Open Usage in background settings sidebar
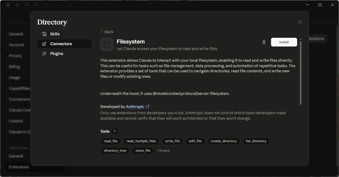The image size is (339, 177). tap(15, 77)
